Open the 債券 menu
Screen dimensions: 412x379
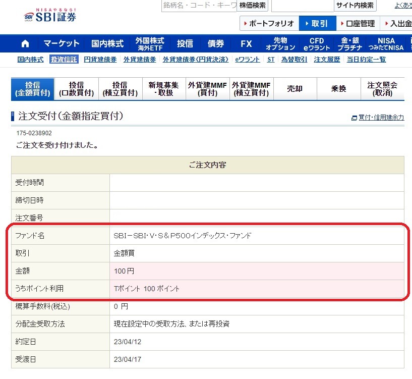pyautogui.click(x=216, y=43)
